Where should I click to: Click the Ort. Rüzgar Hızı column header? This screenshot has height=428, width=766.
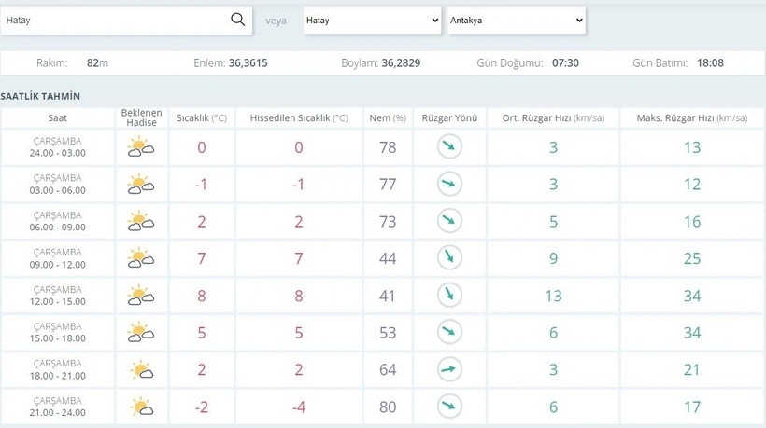tap(553, 118)
